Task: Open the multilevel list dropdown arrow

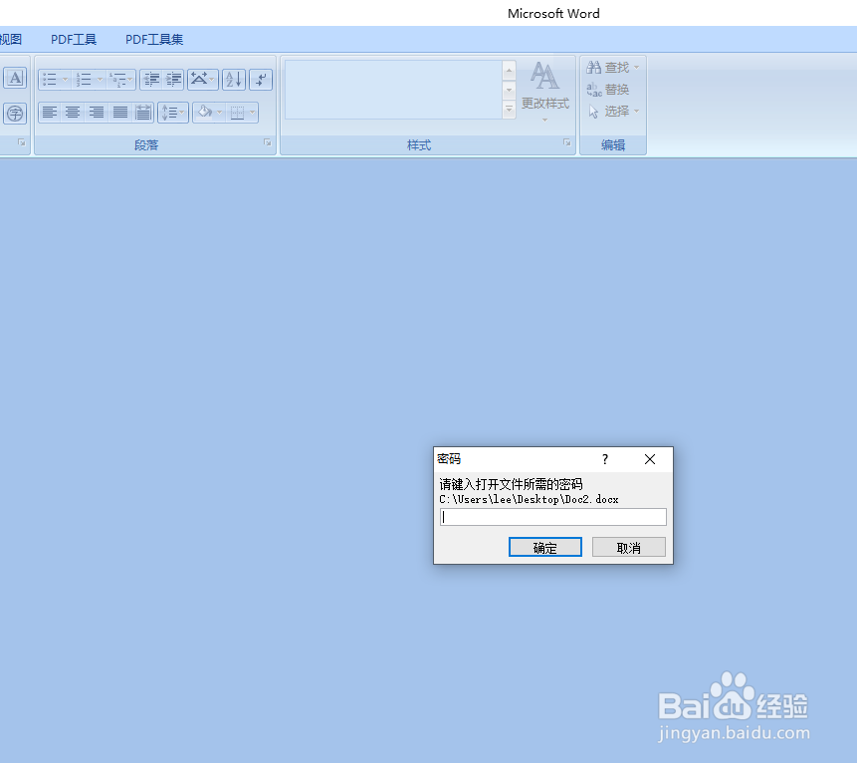Action: tap(130, 80)
